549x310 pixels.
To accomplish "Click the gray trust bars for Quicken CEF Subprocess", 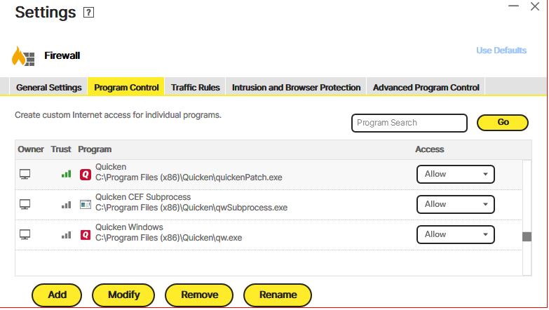I will tap(66, 205).
